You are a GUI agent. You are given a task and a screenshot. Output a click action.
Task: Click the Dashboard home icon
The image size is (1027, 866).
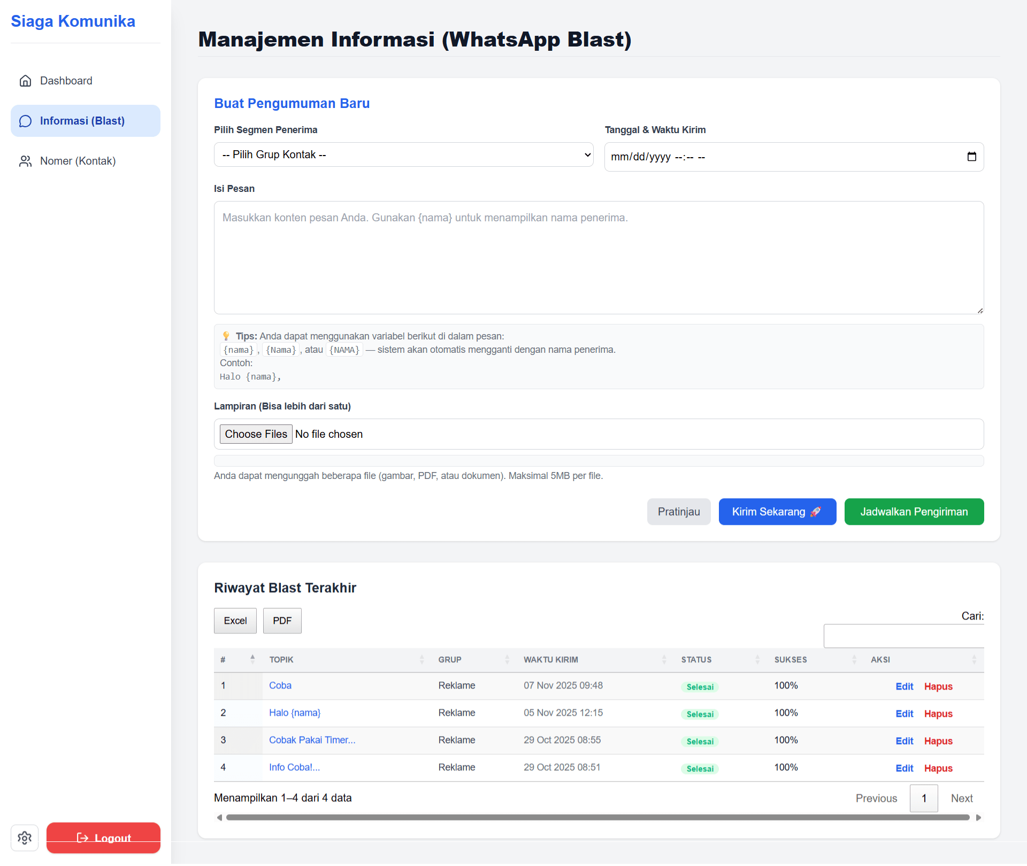pos(25,81)
